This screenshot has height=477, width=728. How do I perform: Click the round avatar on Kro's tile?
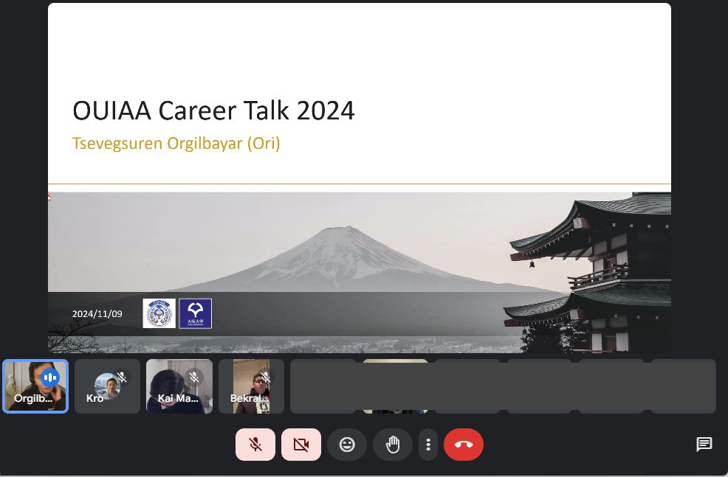point(107,385)
